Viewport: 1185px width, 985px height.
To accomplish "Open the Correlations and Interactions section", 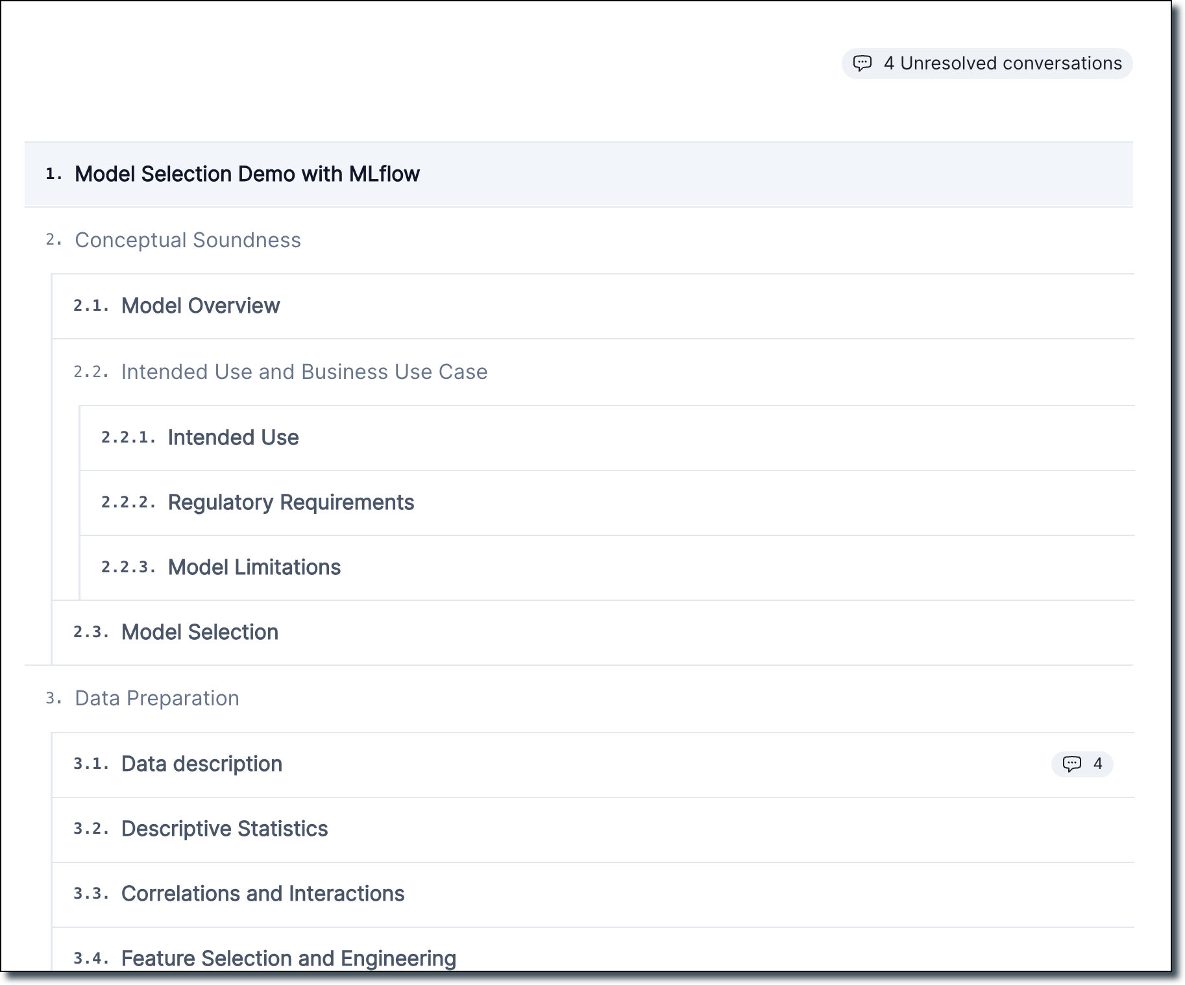I will pos(262,894).
